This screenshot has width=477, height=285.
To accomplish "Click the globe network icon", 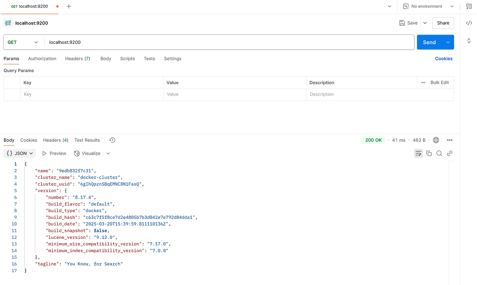I will tap(436, 140).
